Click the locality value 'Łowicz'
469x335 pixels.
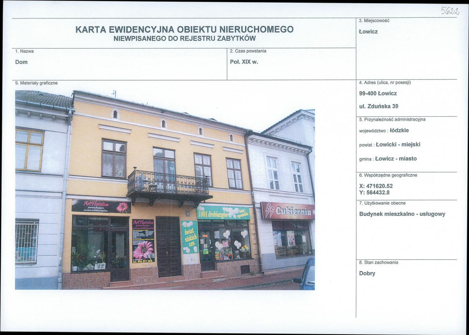[x=368, y=31]
